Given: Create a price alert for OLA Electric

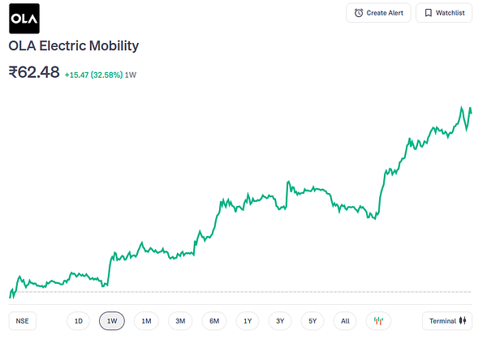Looking at the screenshot, I should [x=378, y=13].
